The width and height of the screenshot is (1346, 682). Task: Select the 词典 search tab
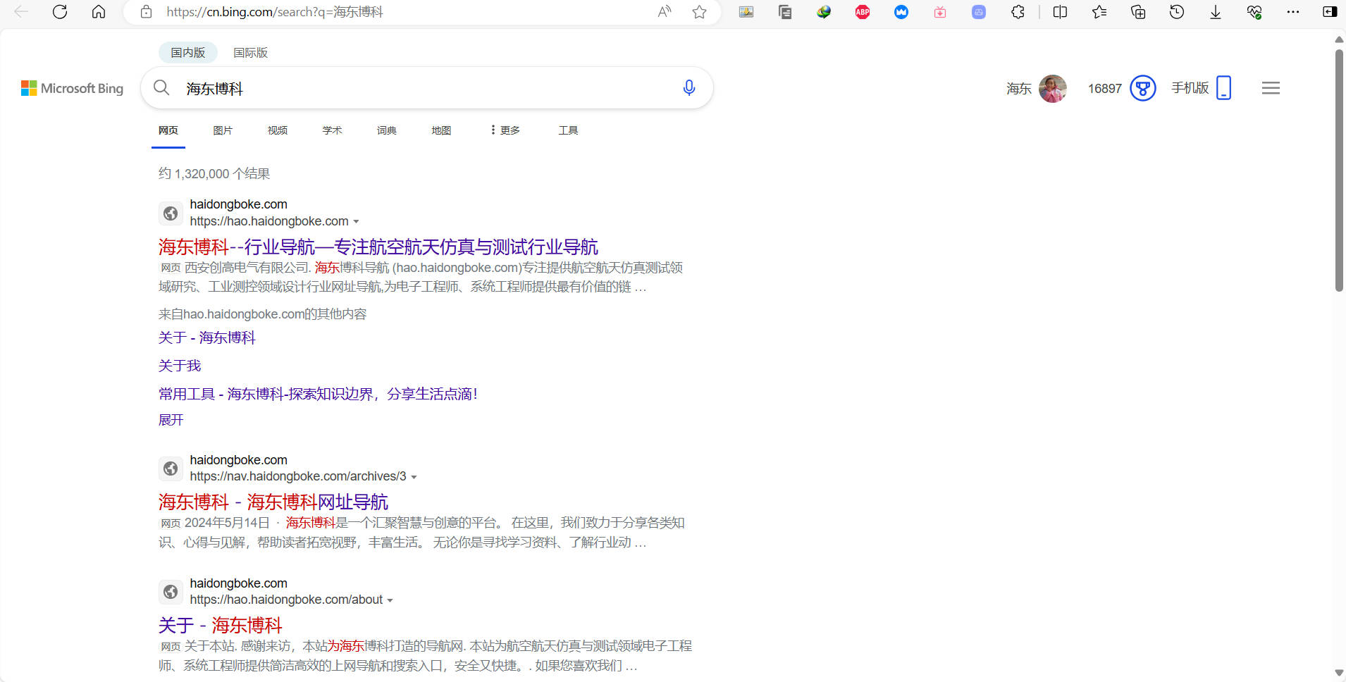click(387, 130)
